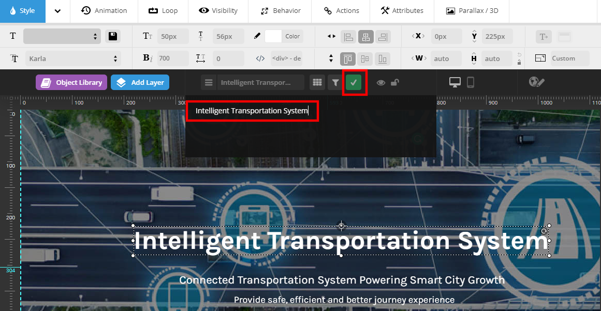Switch to desktop preview mode
Screen dimensions: 601x311
pos(455,82)
